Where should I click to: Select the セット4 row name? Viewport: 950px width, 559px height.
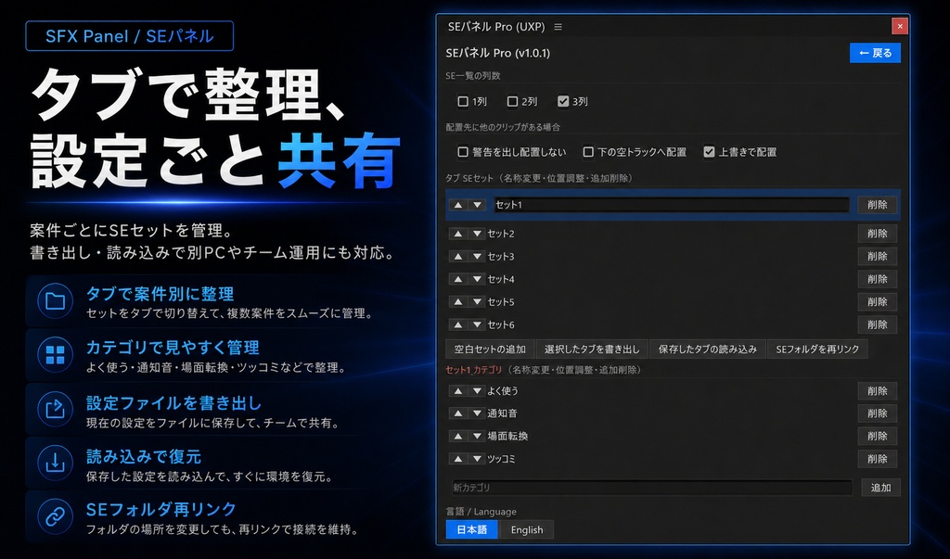tap(501, 279)
